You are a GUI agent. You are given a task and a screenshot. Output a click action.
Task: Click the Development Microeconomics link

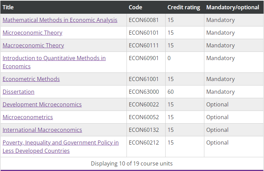[x=42, y=104]
